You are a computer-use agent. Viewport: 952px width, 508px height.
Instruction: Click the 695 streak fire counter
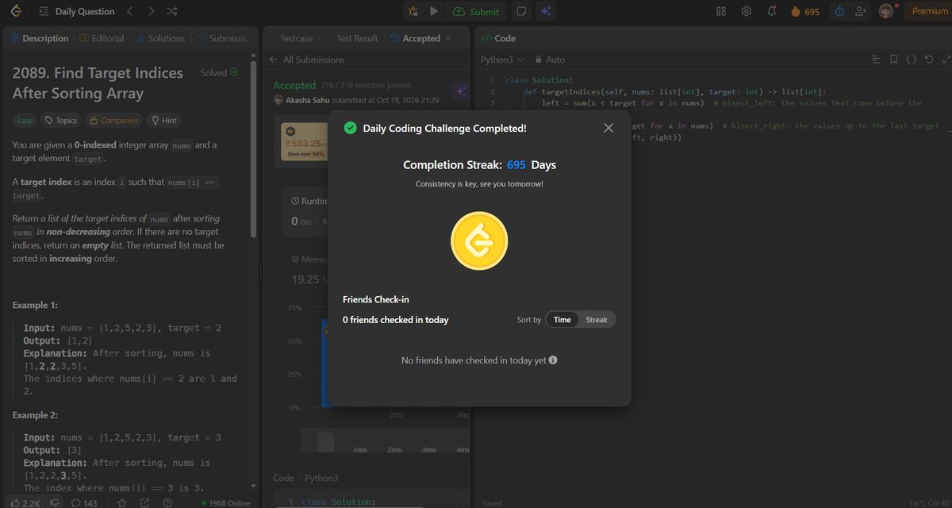pyautogui.click(x=805, y=11)
